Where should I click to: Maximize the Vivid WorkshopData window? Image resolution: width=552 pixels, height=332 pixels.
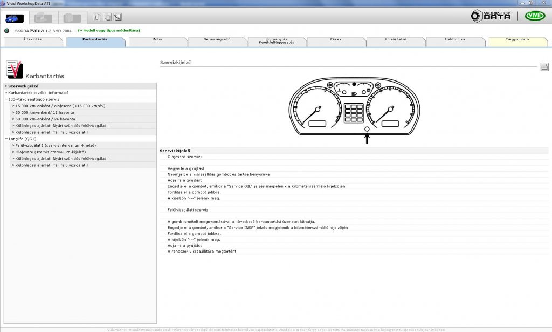pyautogui.click(x=531, y=3)
